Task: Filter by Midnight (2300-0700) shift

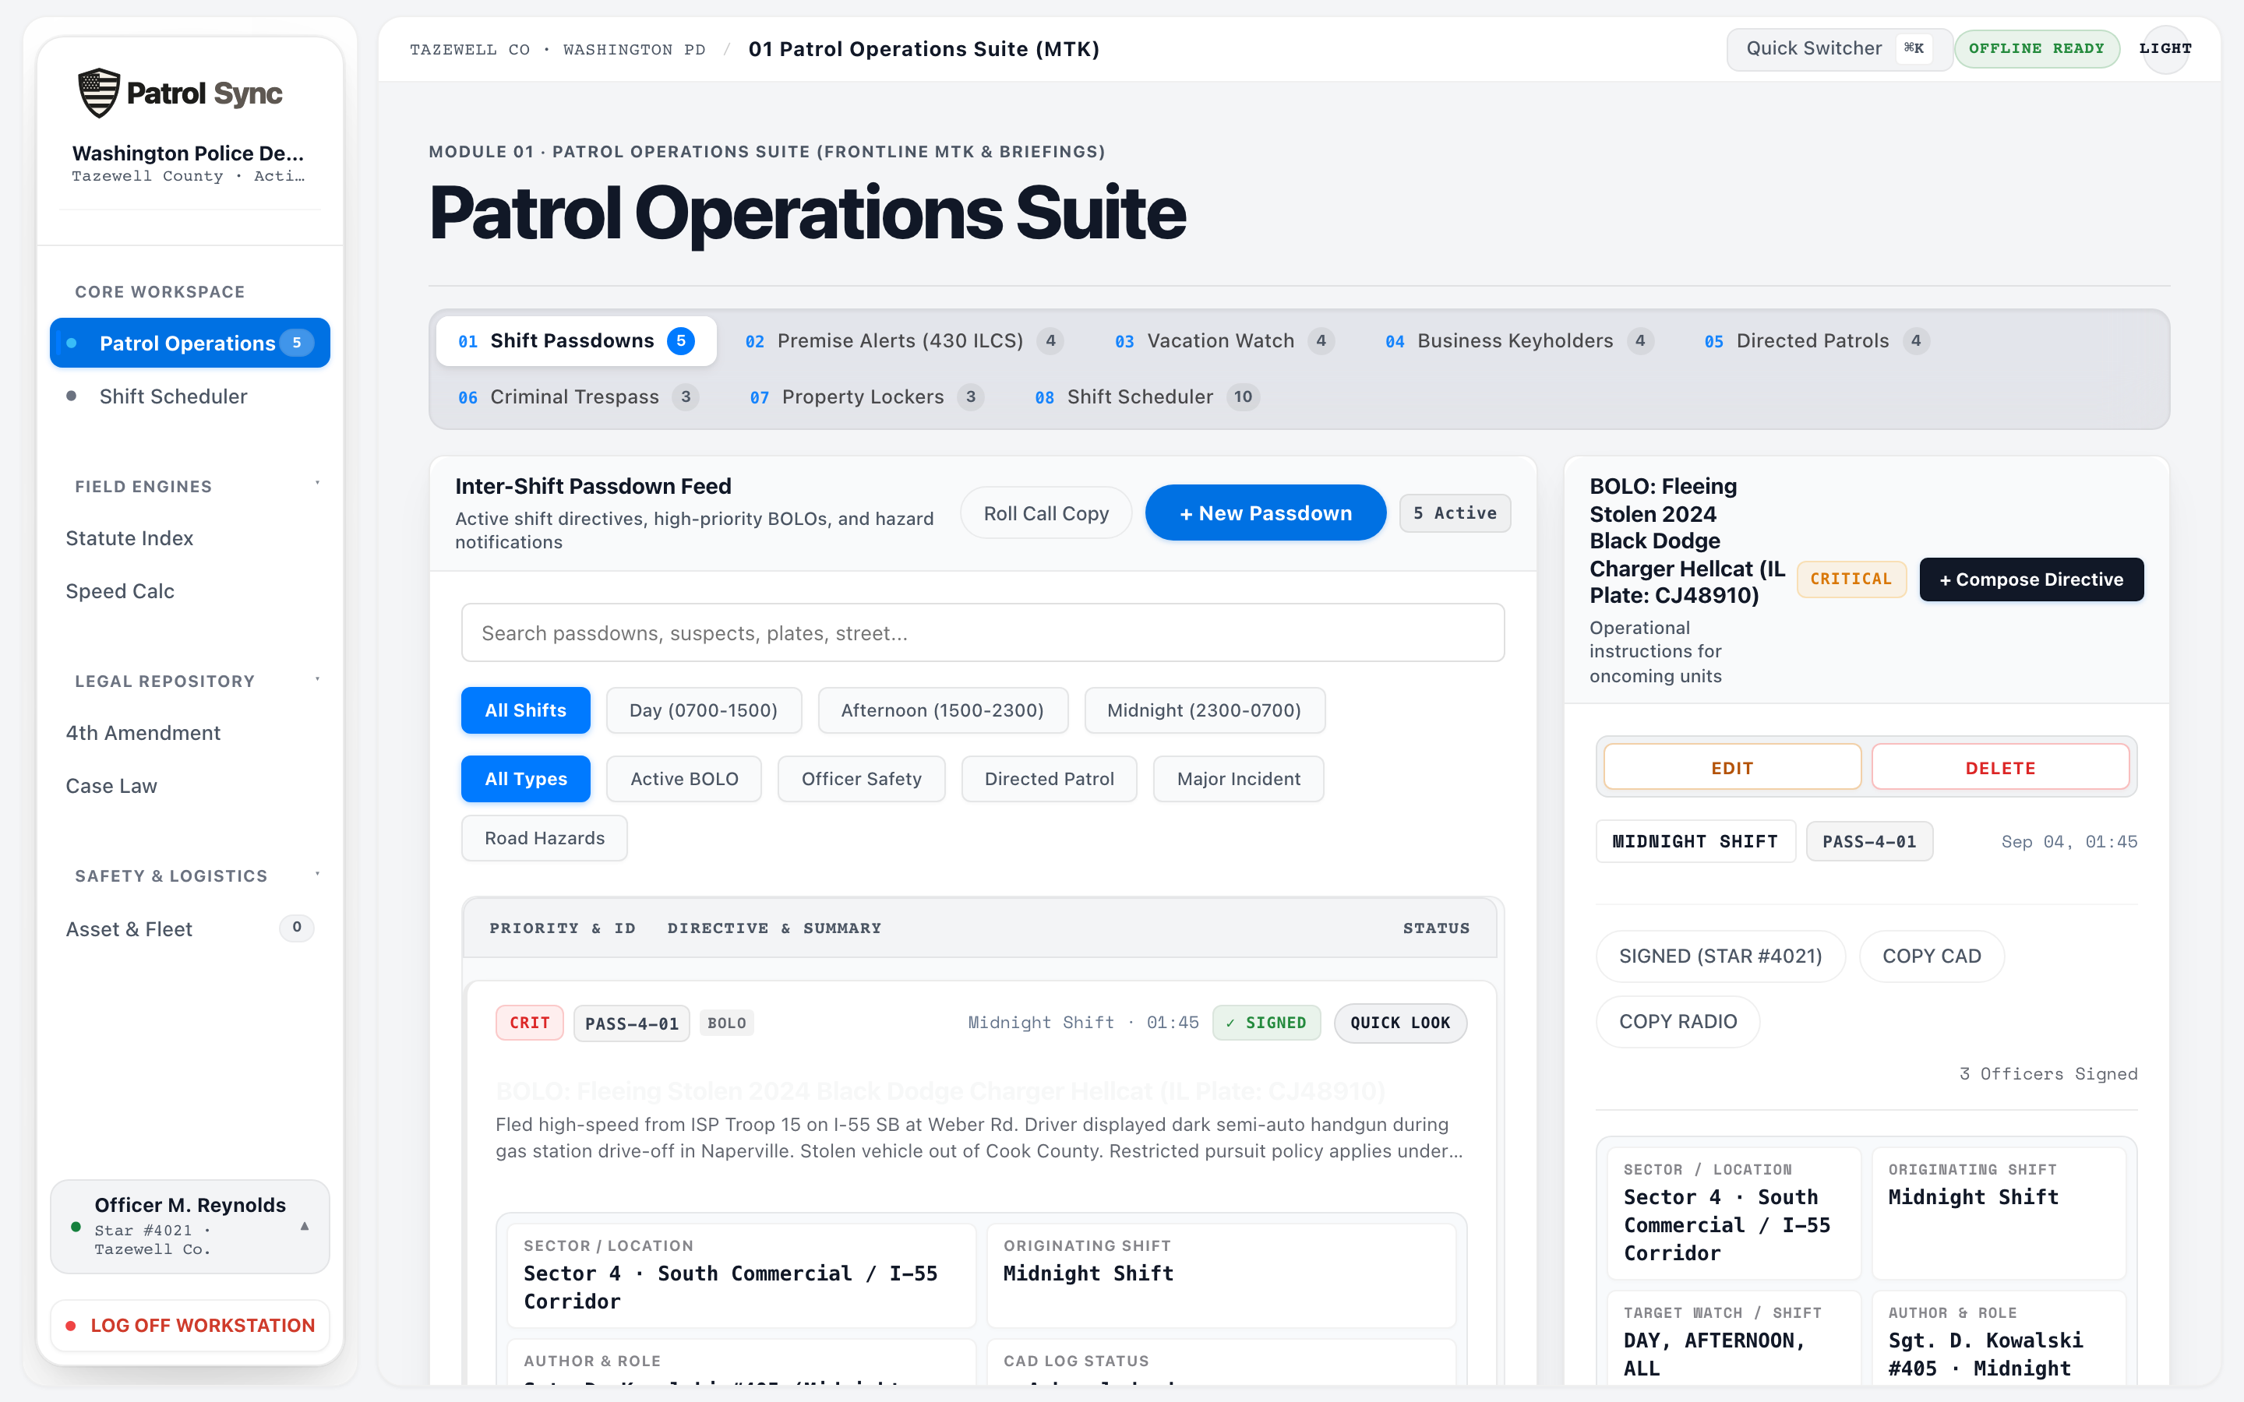Action: [1204, 710]
